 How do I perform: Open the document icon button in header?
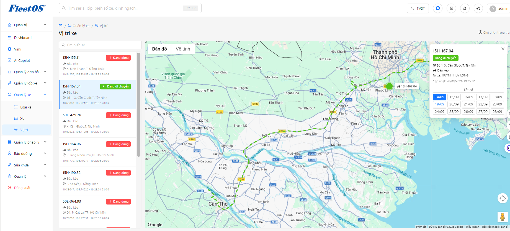[451, 8]
